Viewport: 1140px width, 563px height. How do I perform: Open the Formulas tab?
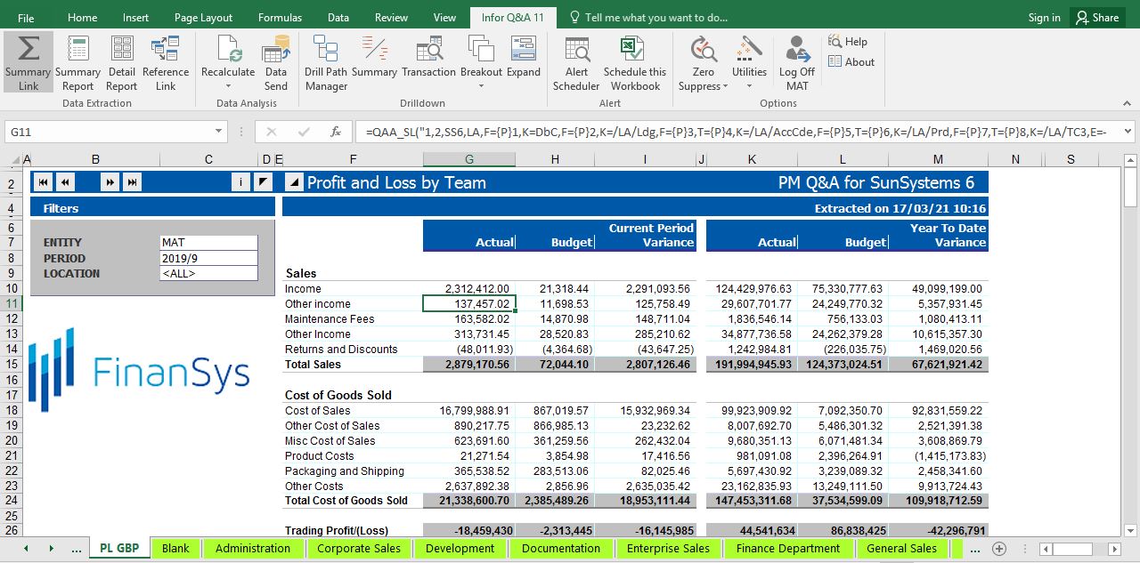pyautogui.click(x=280, y=18)
